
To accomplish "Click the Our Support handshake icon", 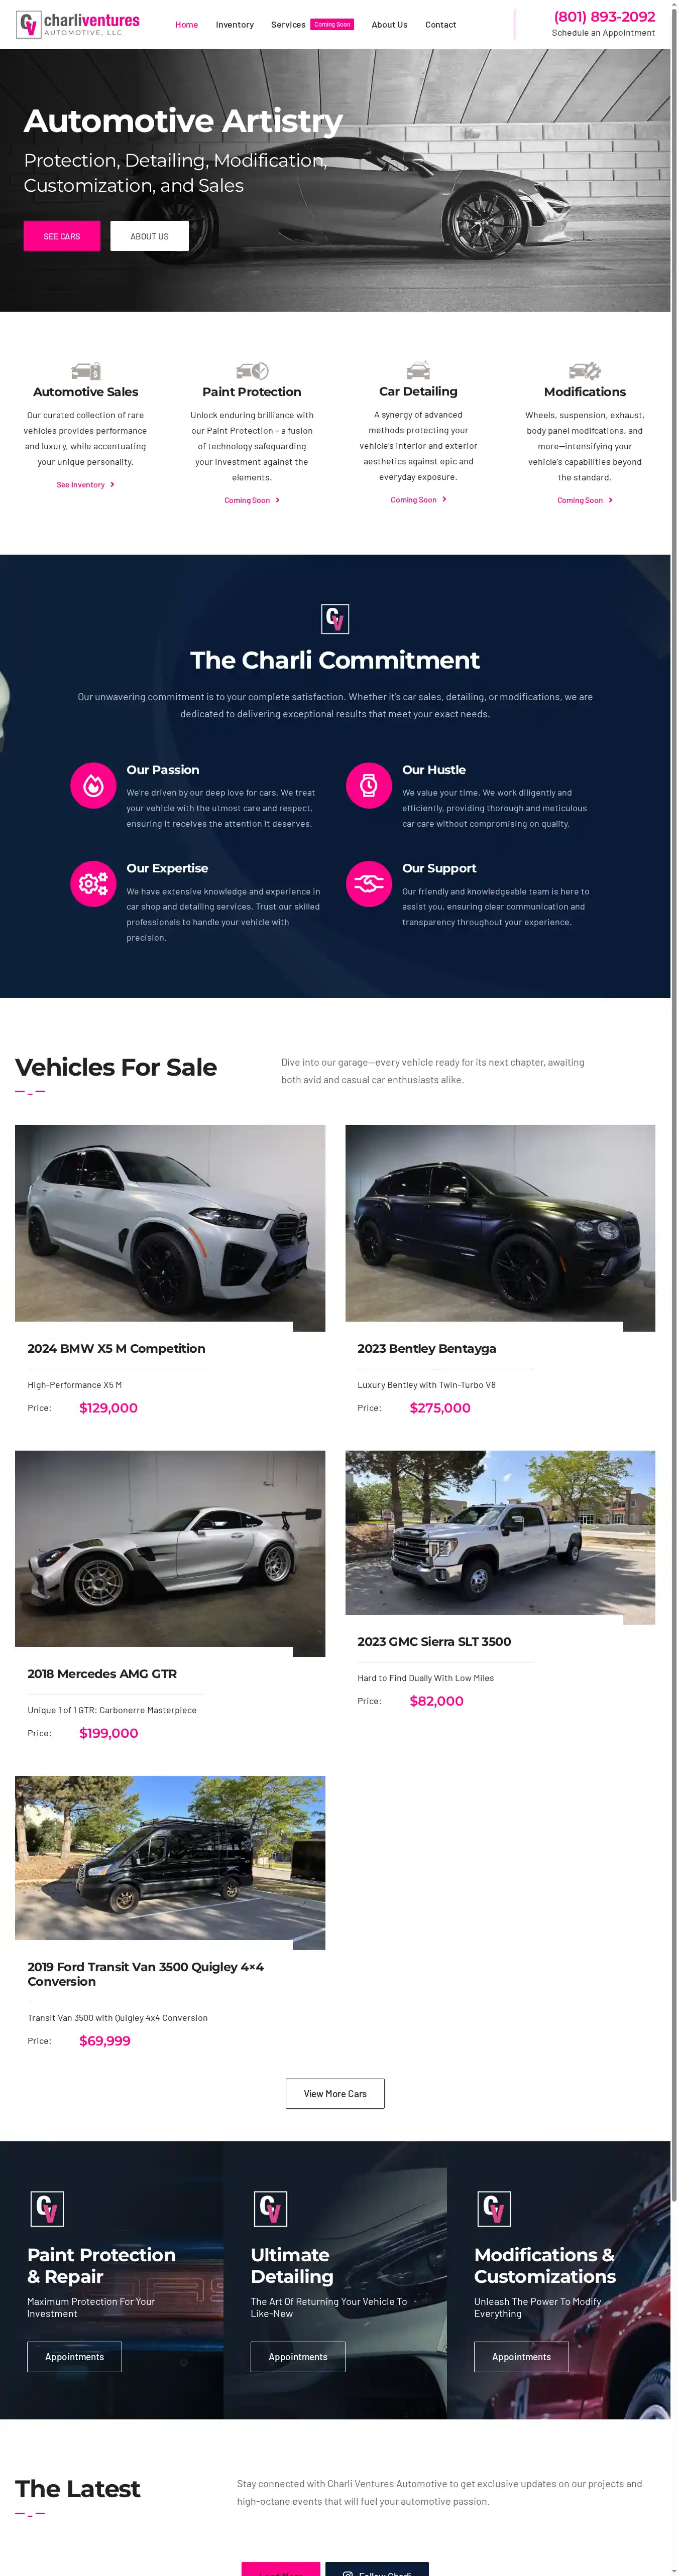I will pyautogui.click(x=369, y=884).
